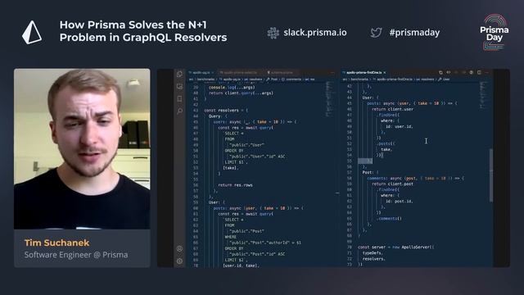Click 'return client.post' in the right editor
The height and width of the screenshot is (295, 524).
click(393, 184)
